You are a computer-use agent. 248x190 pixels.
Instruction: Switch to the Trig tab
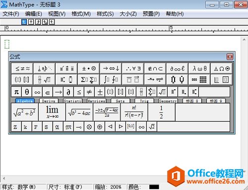[144, 101]
